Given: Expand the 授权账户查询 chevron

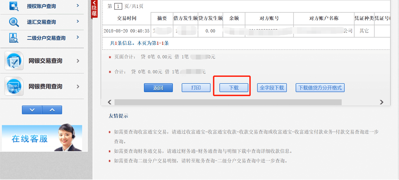Looking at the screenshot, I should pos(78,5).
